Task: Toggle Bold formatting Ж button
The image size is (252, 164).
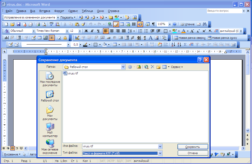Action: pos(86,31)
